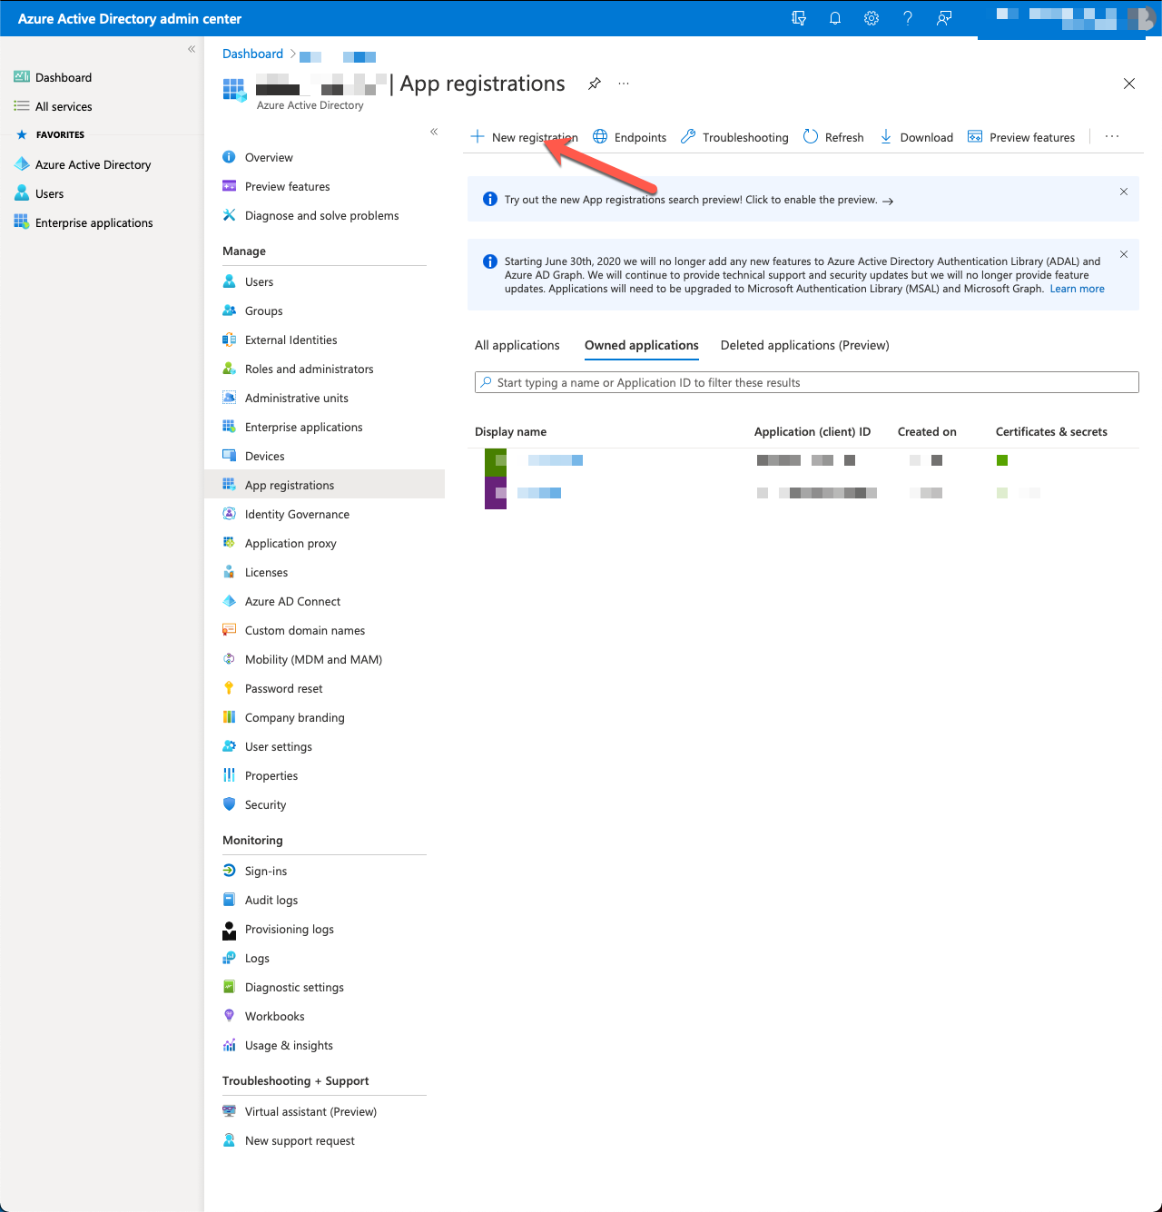
Task: Open Troubleshooting from the toolbar
Action: pyautogui.click(x=734, y=137)
